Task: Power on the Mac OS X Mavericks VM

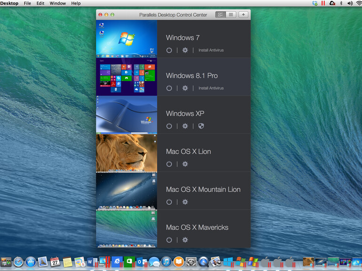Action: pos(169,240)
